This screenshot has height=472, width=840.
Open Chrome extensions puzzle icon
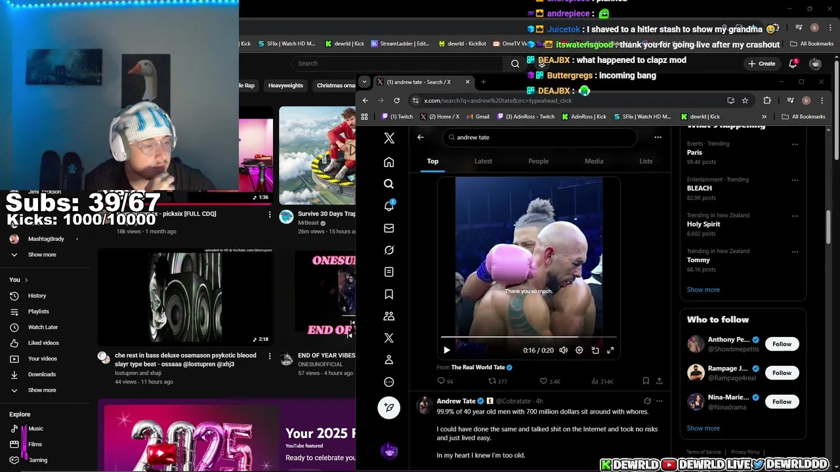point(766,100)
